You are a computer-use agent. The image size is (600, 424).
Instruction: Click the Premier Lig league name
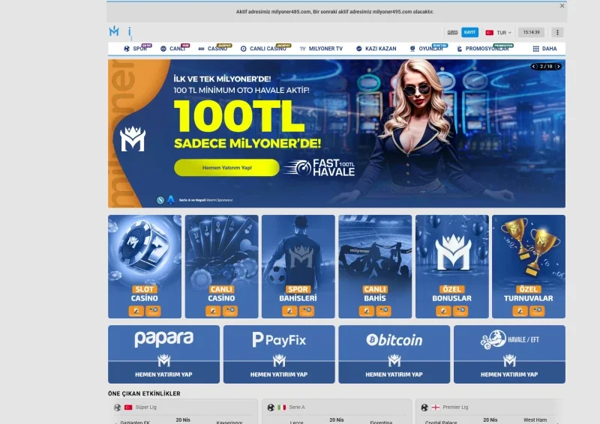coord(455,408)
